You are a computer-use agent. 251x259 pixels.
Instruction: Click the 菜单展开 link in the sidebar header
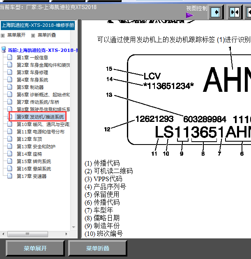coord(16,35)
